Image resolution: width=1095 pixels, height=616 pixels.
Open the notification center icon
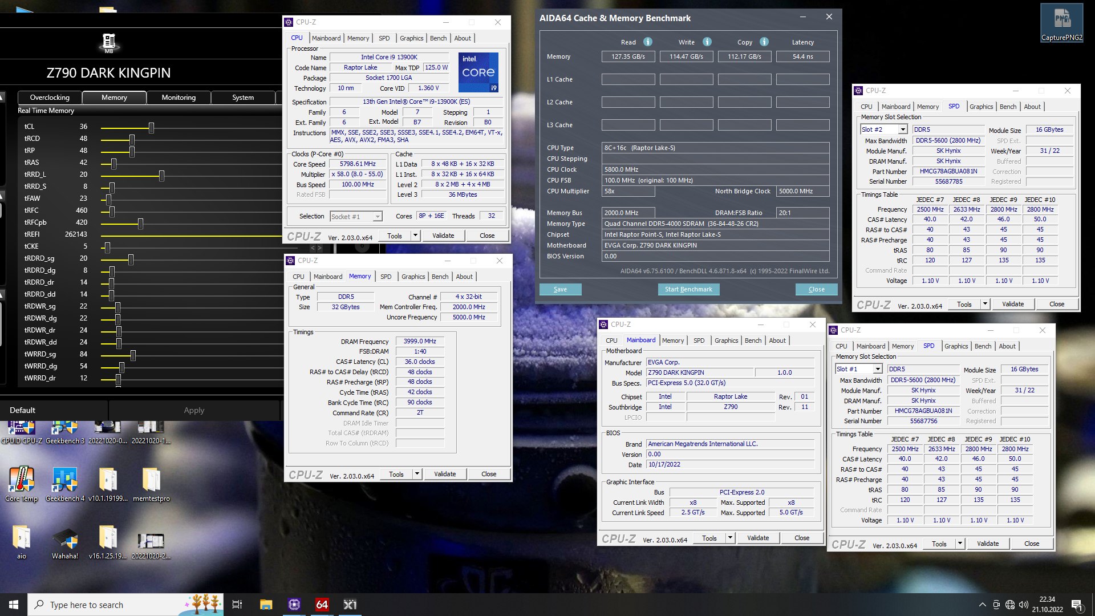(1077, 605)
